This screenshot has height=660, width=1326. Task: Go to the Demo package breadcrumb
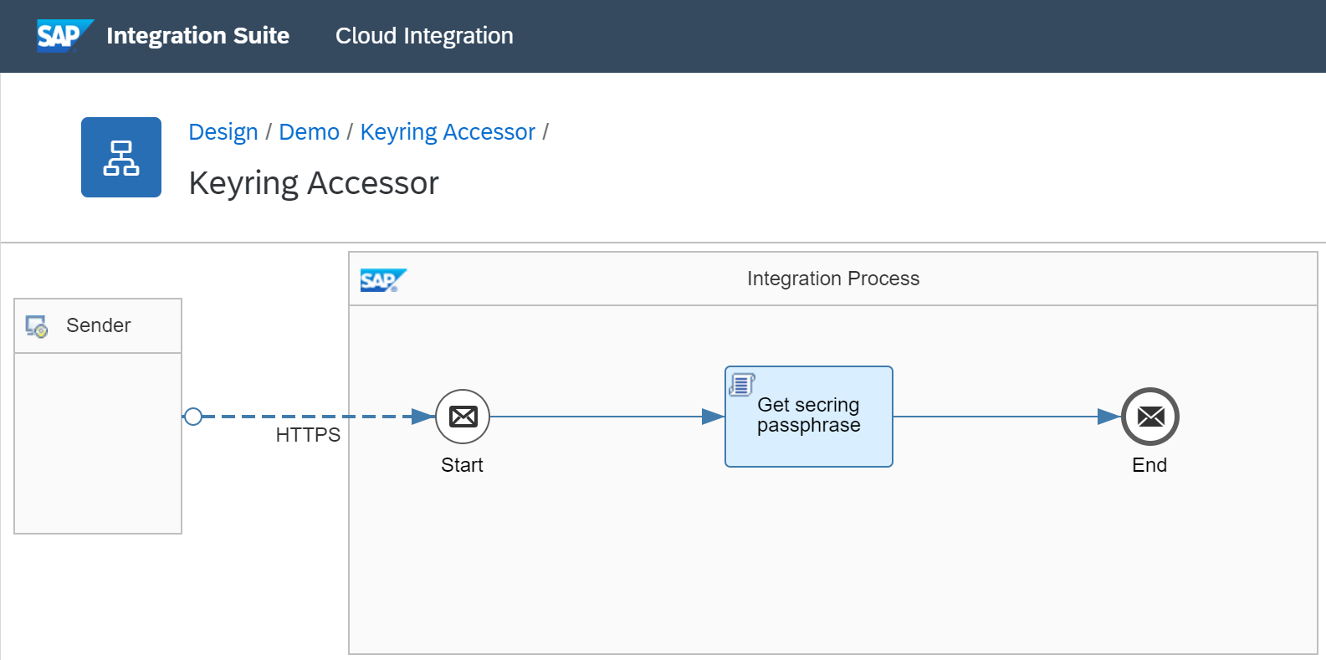(309, 132)
